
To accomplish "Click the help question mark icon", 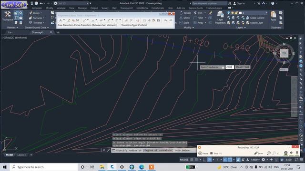I will coord(273,3).
